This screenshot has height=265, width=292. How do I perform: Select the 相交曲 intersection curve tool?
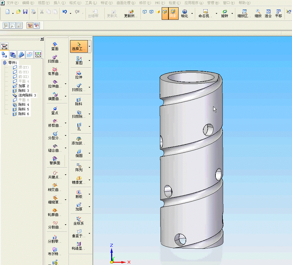coord(54,187)
